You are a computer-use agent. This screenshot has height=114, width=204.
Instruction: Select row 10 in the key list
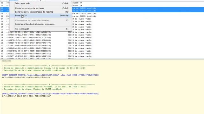click(x=102, y=27)
